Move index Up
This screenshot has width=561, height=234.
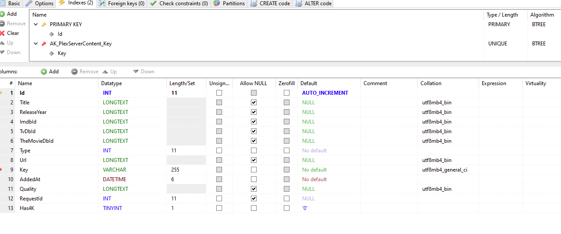click(x=7, y=43)
